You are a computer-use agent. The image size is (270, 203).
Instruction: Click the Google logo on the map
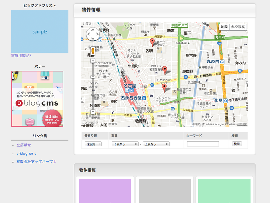point(90,122)
